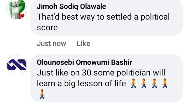Click Olounosebi Omowumi Bashir's logo avatar
The image size is (189, 105).
17,65
